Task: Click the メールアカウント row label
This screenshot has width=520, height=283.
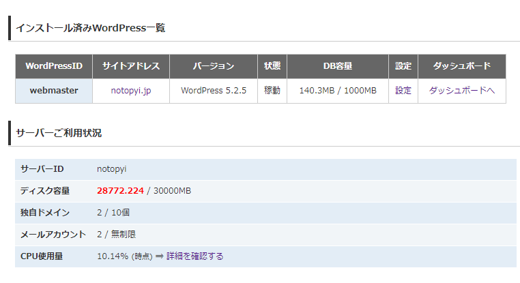Action: point(53,234)
